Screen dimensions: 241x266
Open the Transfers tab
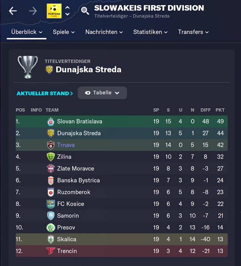pyautogui.click(x=193, y=32)
